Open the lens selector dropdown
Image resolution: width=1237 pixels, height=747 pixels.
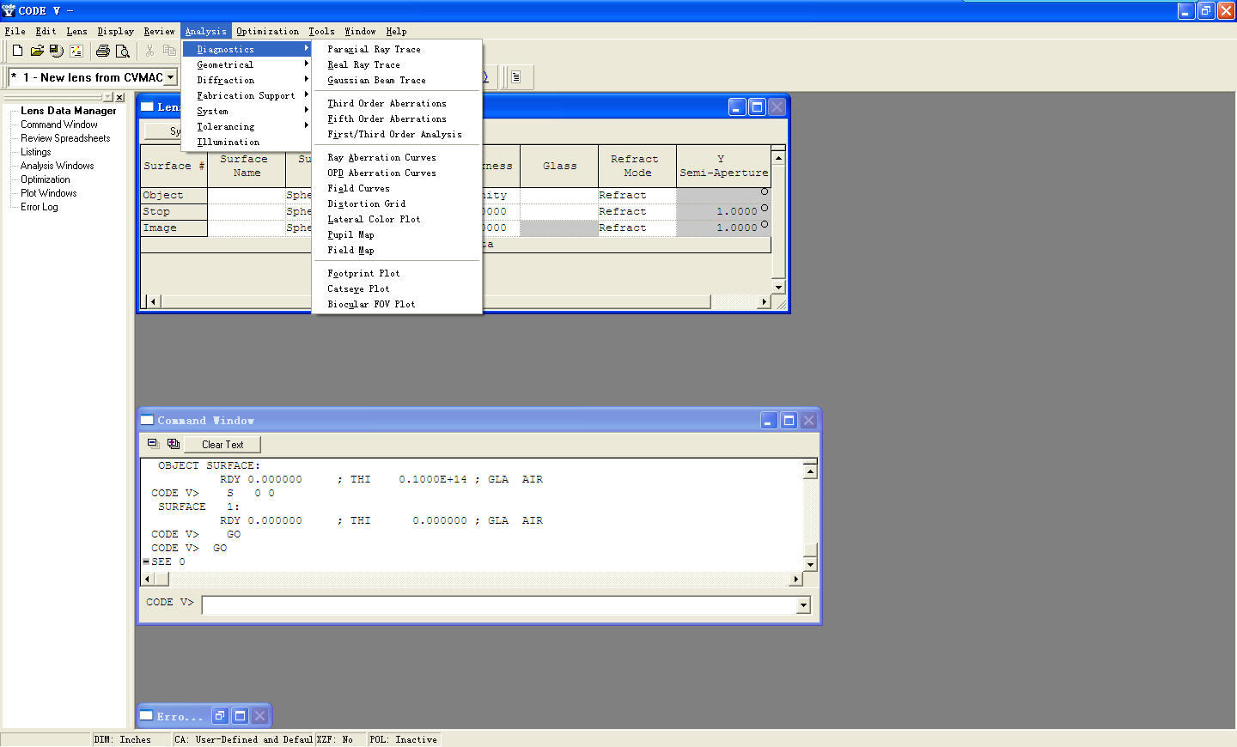[170, 77]
